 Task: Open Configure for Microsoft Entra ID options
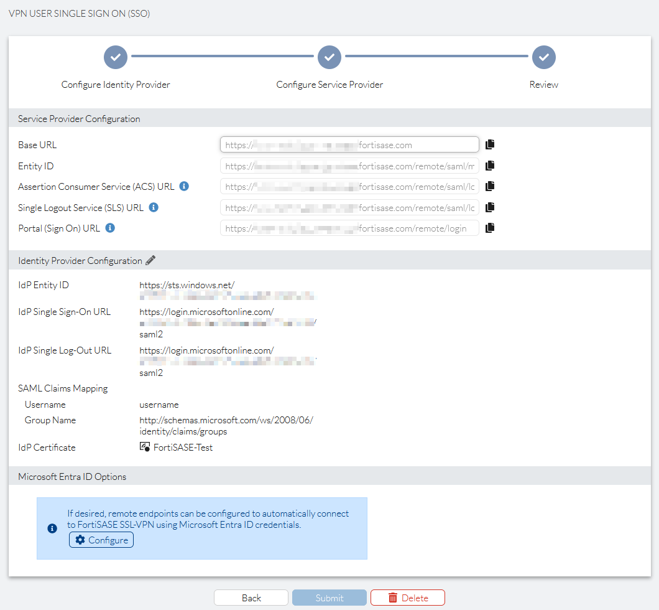pyautogui.click(x=101, y=540)
